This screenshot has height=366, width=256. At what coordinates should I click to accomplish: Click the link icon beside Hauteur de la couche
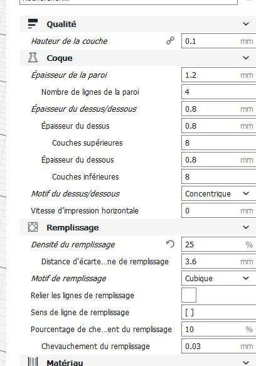[170, 41]
